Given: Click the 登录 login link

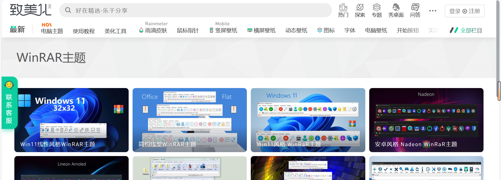Looking at the screenshot, I should click(455, 11).
